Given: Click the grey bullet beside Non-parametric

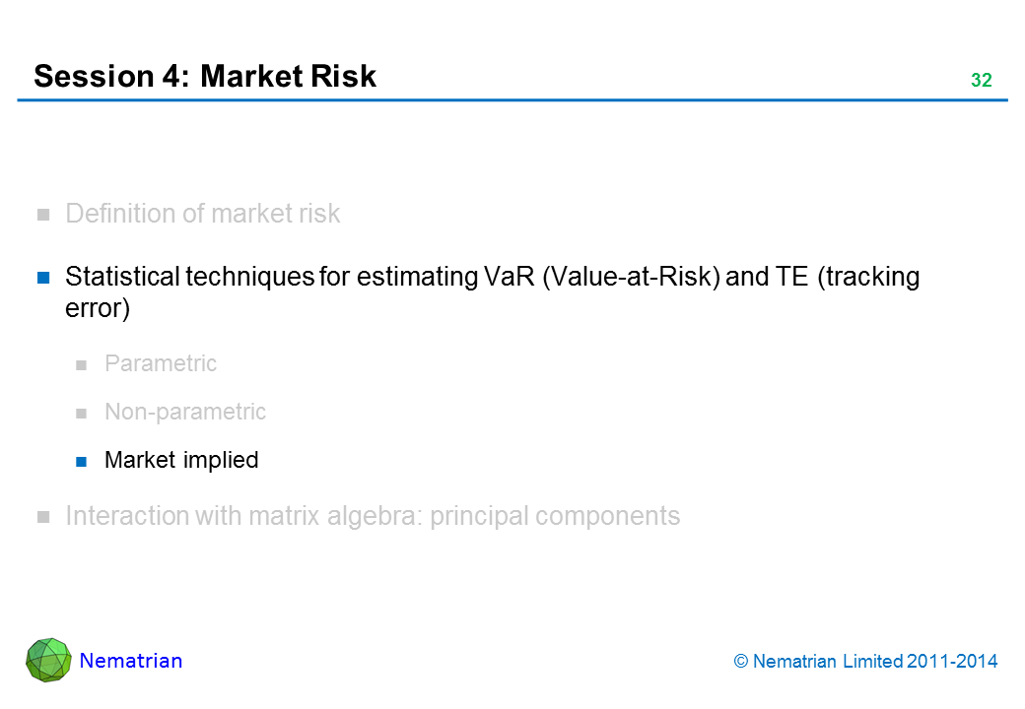Looking at the screenshot, I should 83,413.
